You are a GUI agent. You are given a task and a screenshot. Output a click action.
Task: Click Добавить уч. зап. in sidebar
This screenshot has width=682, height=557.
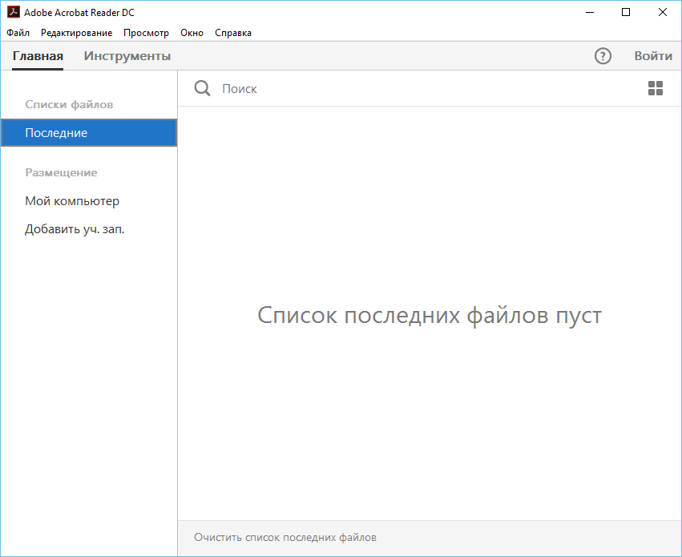point(75,229)
